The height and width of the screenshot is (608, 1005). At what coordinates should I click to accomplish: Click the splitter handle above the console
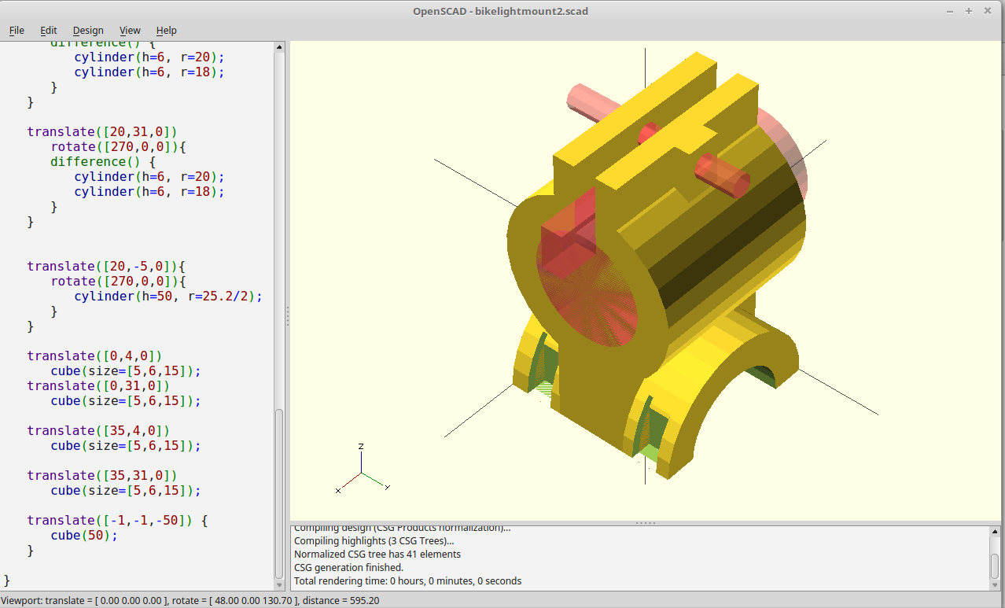pyautogui.click(x=645, y=520)
